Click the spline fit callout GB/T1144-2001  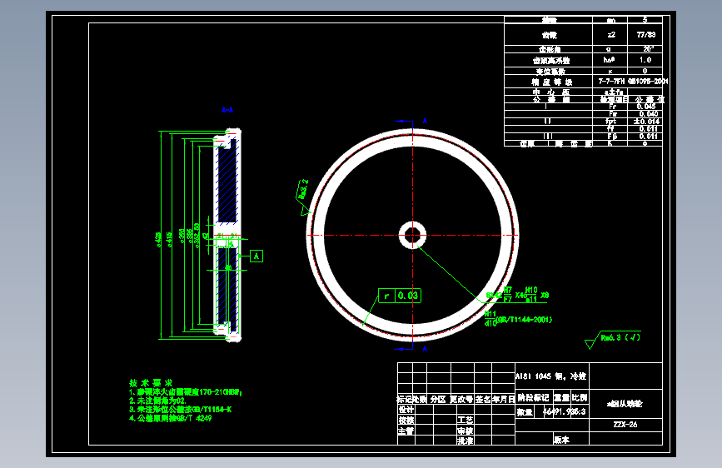519,319
